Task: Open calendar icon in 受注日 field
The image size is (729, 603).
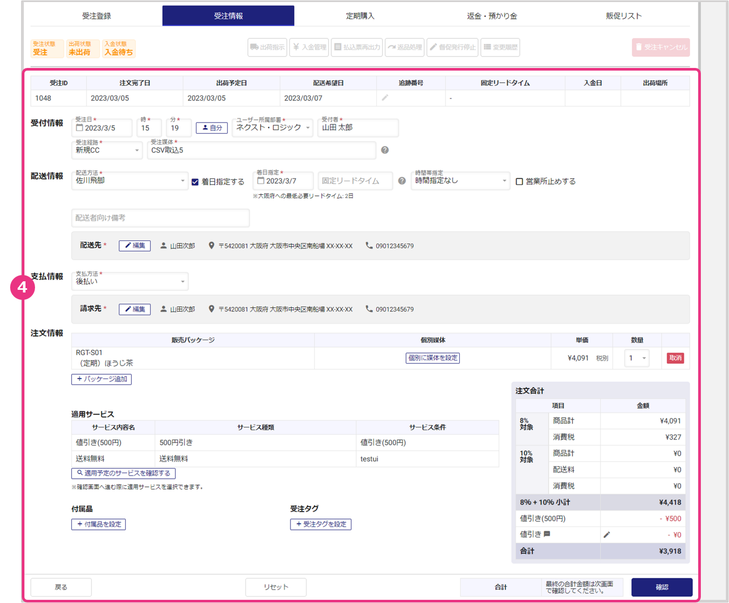Action: click(80, 128)
